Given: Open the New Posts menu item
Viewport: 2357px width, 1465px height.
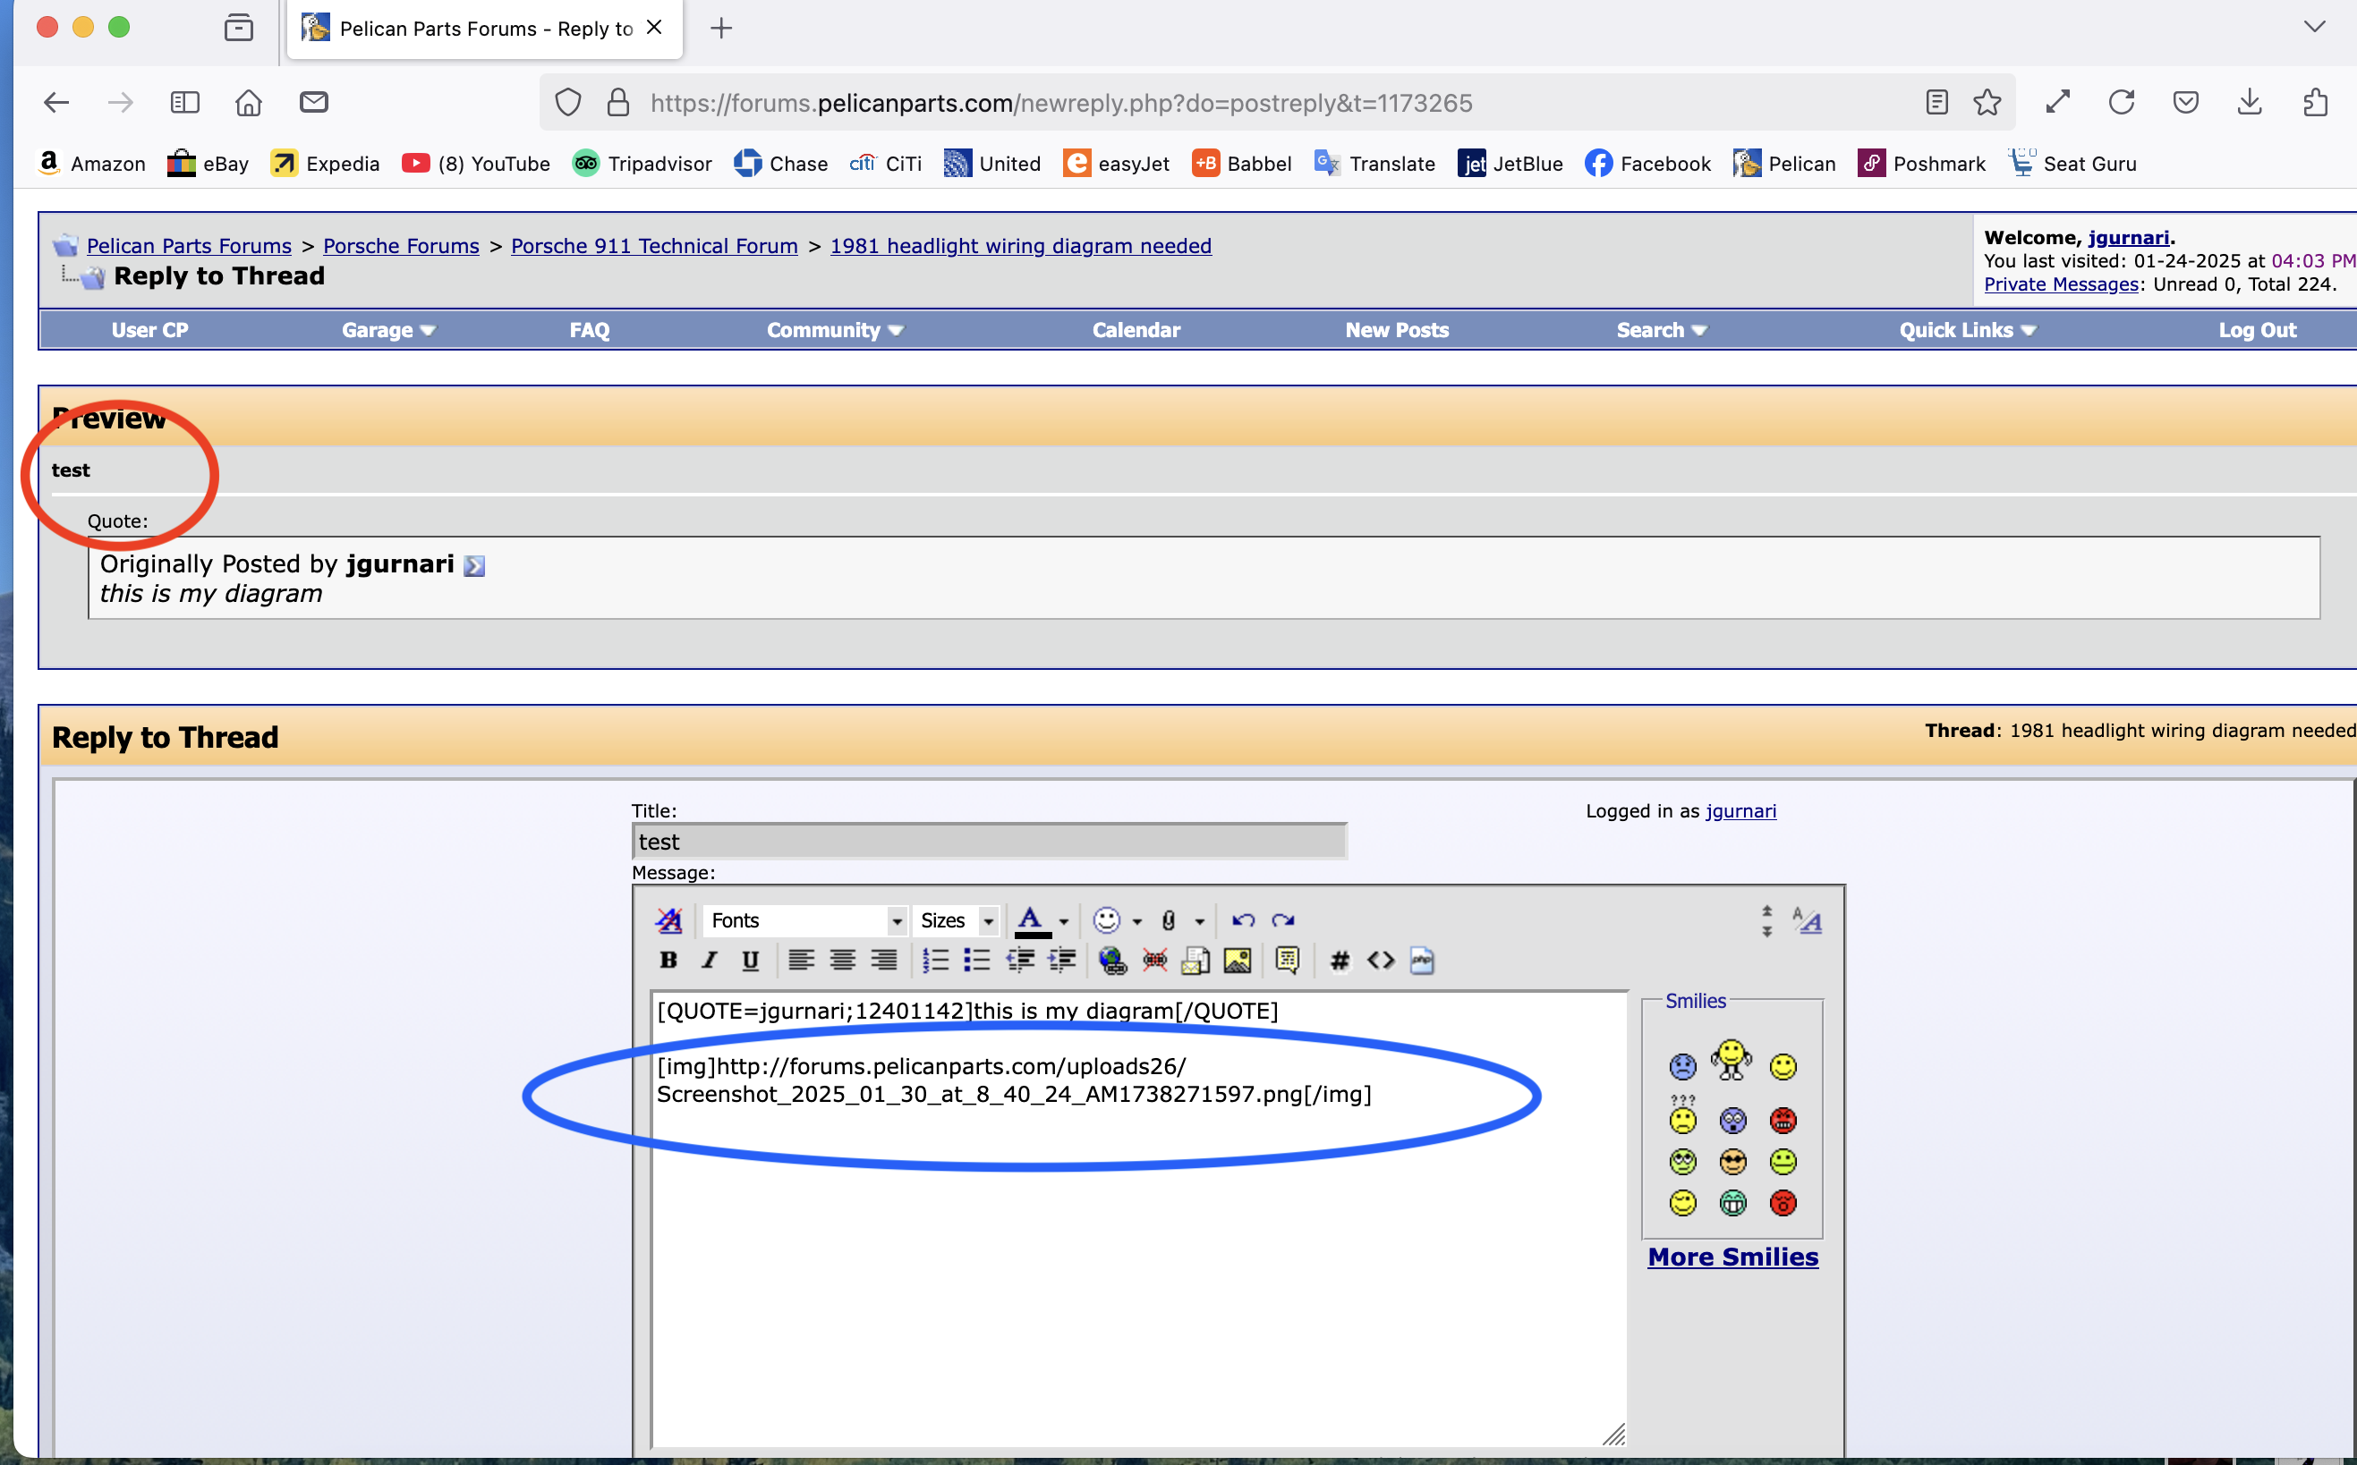Looking at the screenshot, I should [x=1397, y=329].
